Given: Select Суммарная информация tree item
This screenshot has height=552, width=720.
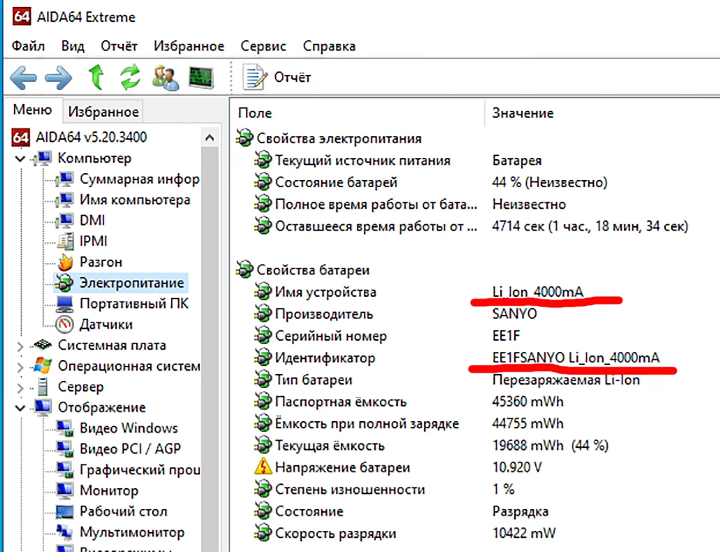Looking at the screenshot, I should pos(139,179).
